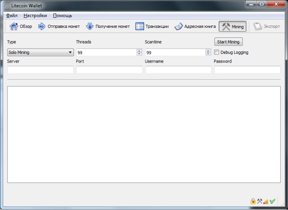Minimize the Litecoin Wallet window

[x=251, y=4]
